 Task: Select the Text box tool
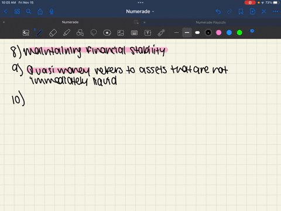pos(148,33)
